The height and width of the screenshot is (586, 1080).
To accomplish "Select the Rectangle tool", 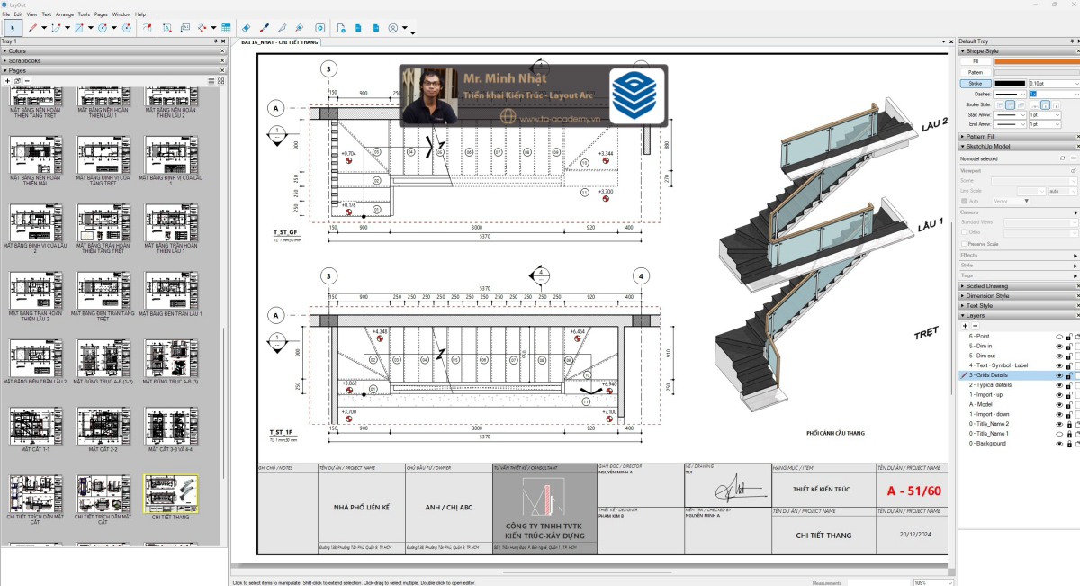I will pyautogui.click(x=78, y=28).
